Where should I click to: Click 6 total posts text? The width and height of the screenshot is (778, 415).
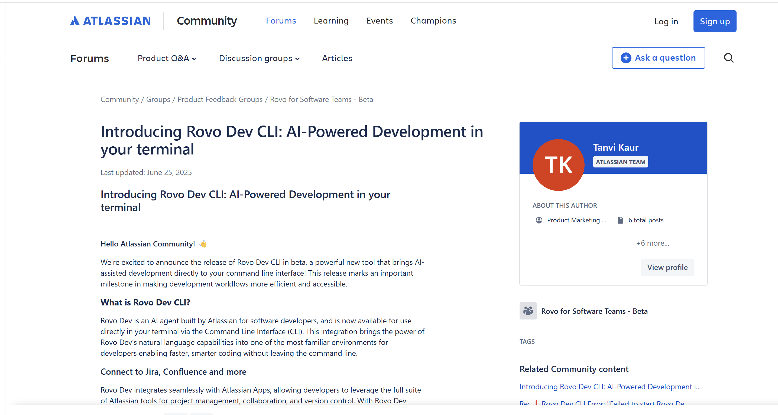pos(646,220)
